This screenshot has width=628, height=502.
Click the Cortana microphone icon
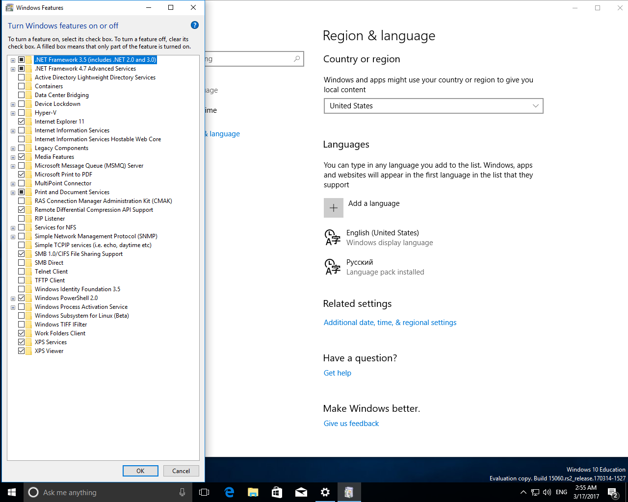[182, 492]
